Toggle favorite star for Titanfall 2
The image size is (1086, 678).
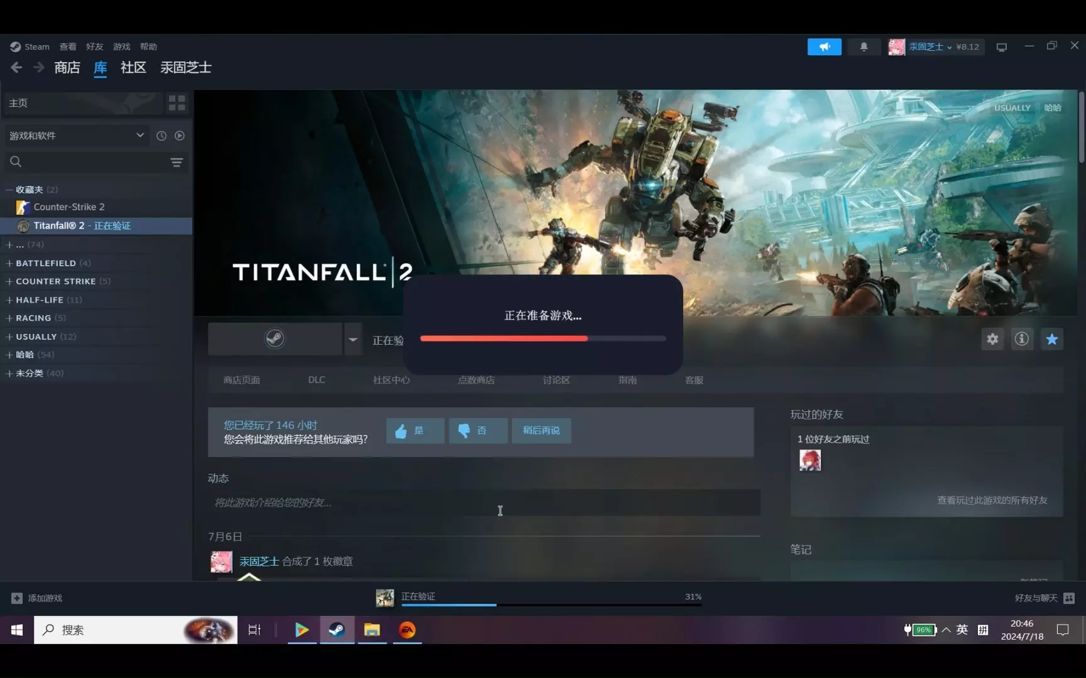1052,339
